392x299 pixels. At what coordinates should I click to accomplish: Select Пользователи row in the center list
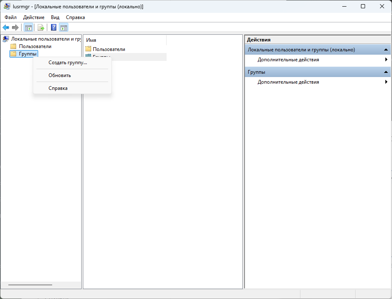126,49
